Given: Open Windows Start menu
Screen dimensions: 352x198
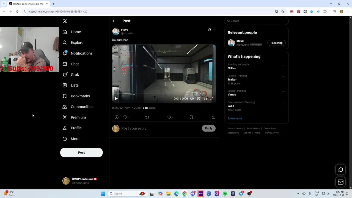Looking at the screenshot, I should click(x=103, y=194).
